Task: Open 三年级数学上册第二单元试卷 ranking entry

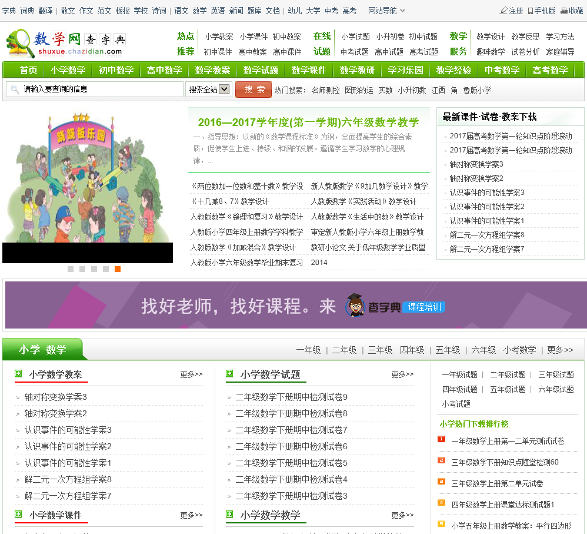Action: [x=497, y=483]
